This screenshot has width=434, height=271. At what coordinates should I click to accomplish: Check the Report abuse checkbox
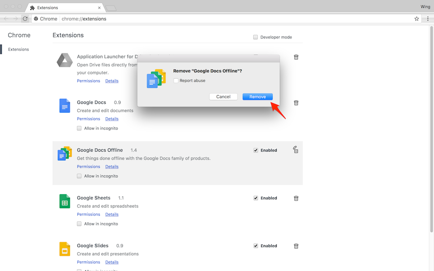(176, 81)
